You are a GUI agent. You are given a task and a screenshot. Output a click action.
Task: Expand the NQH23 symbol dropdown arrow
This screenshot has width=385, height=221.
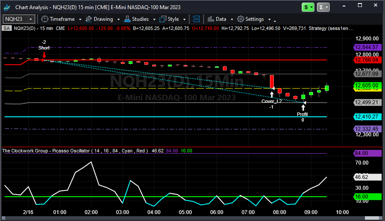point(31,19)
